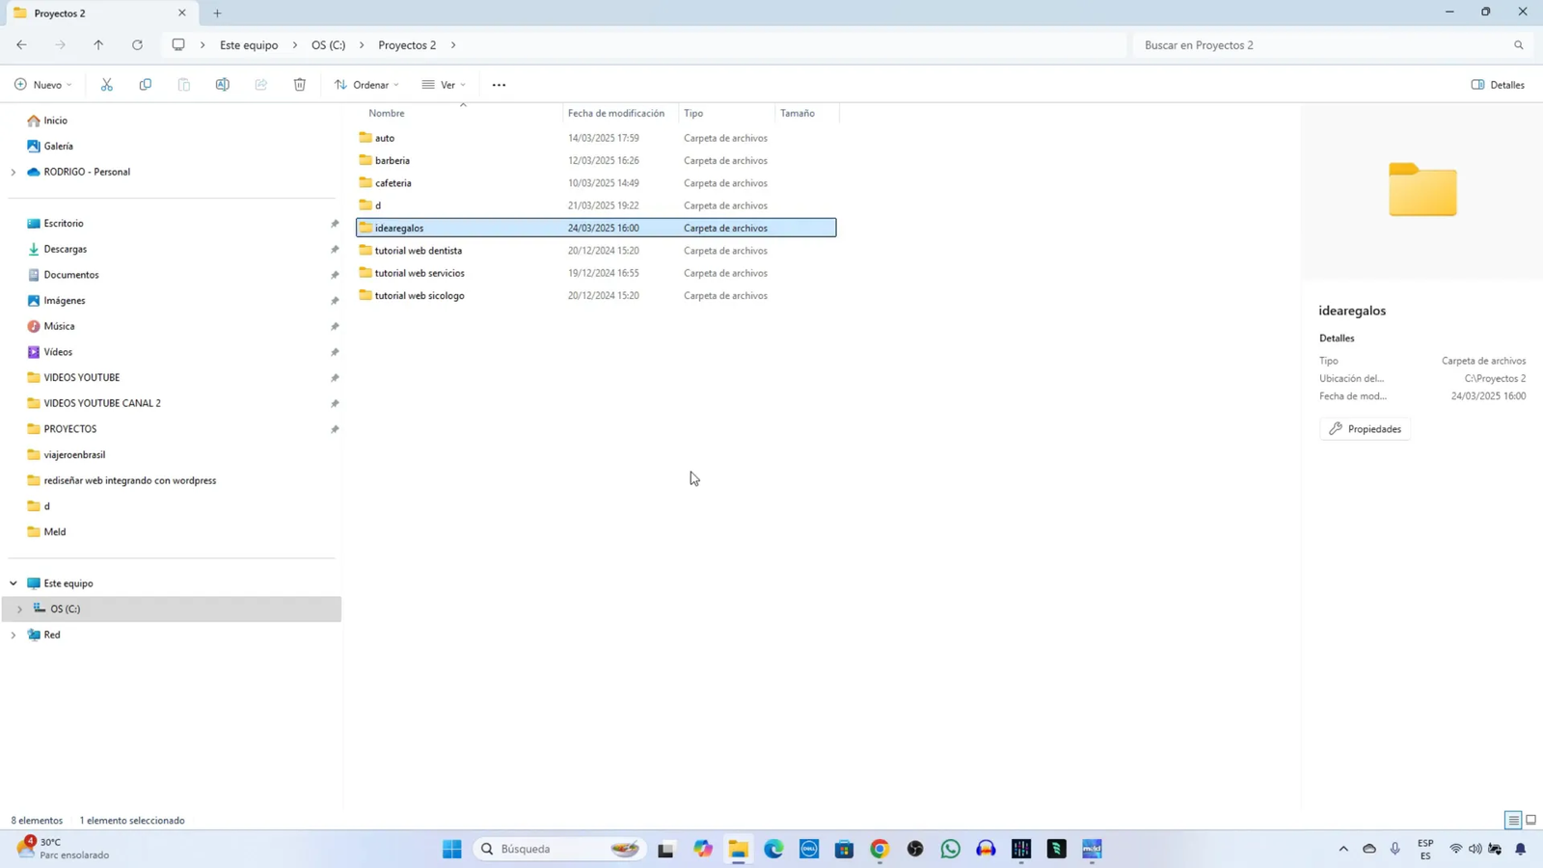Viewport: 1543px width, 868px height.
Task: Collapse the Este equipo tree node
Action: 14,583
